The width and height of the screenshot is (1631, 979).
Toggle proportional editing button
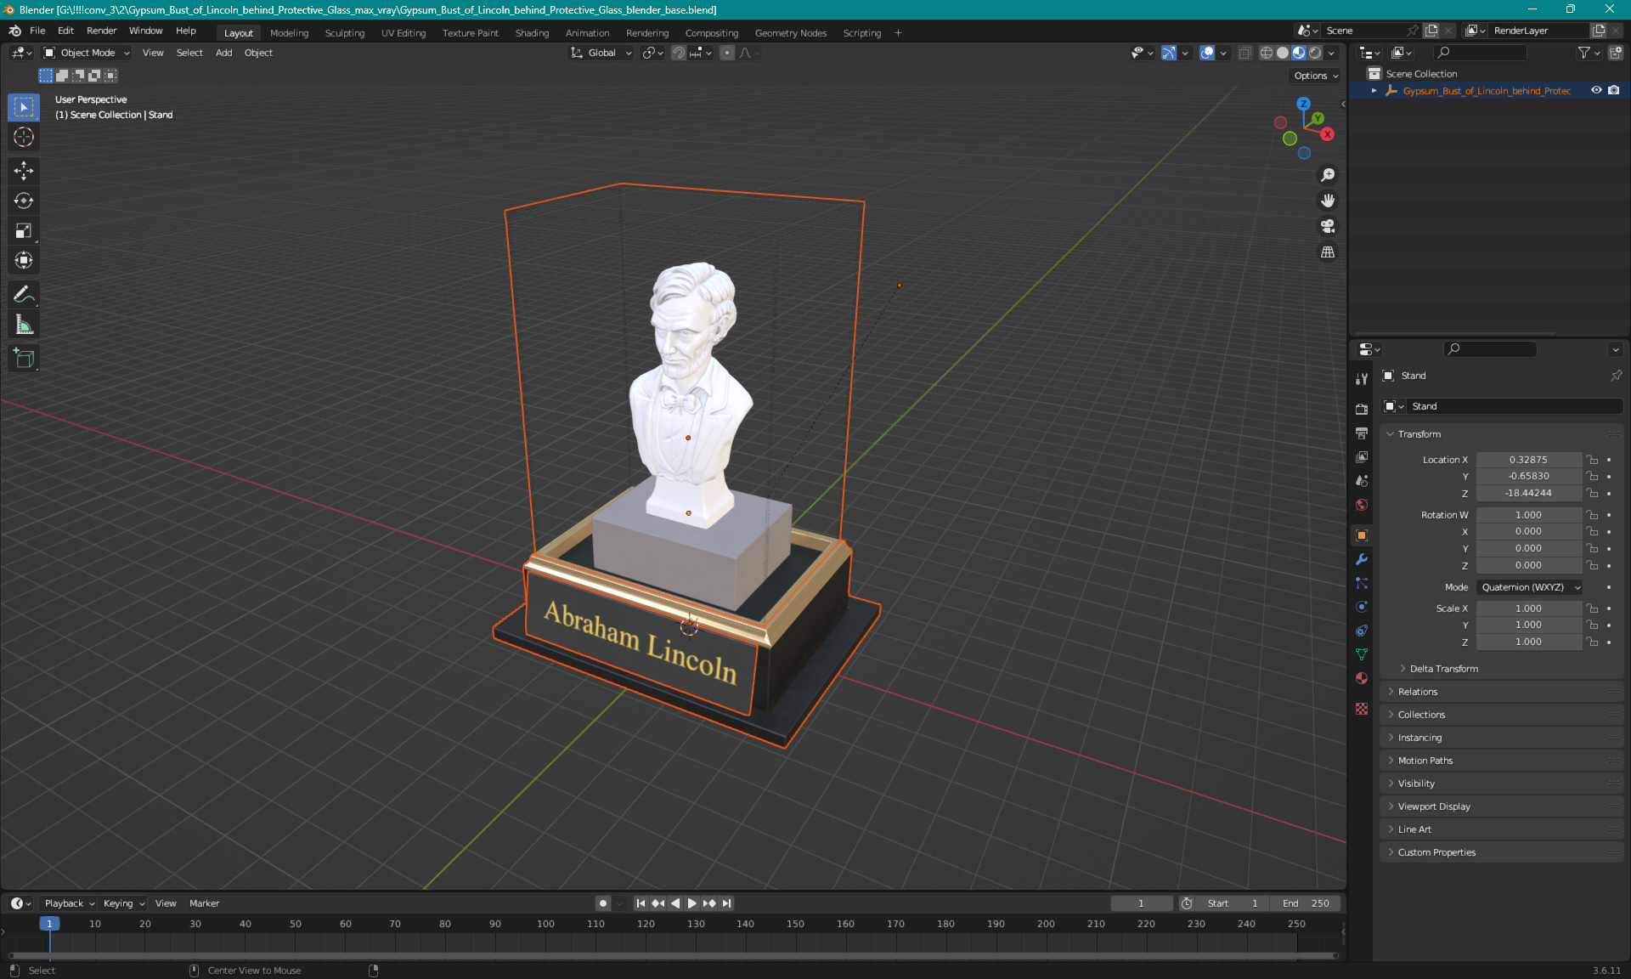(x=727, y=53)
